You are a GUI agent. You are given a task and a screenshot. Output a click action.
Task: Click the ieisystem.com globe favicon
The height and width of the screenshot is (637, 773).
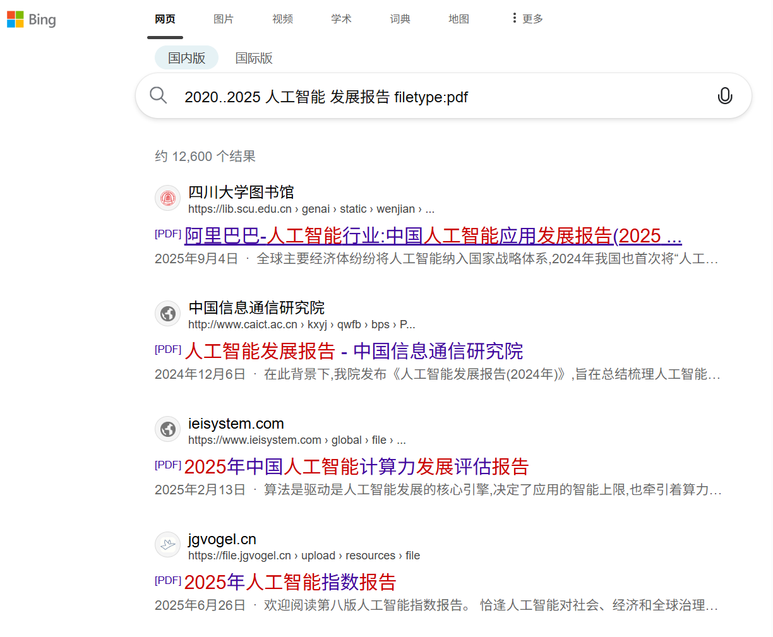[x=168, y=429]
